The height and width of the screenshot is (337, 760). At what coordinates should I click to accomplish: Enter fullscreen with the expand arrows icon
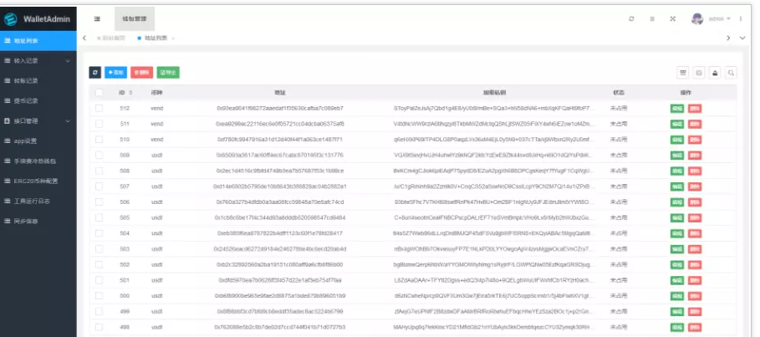click(673, 19)
